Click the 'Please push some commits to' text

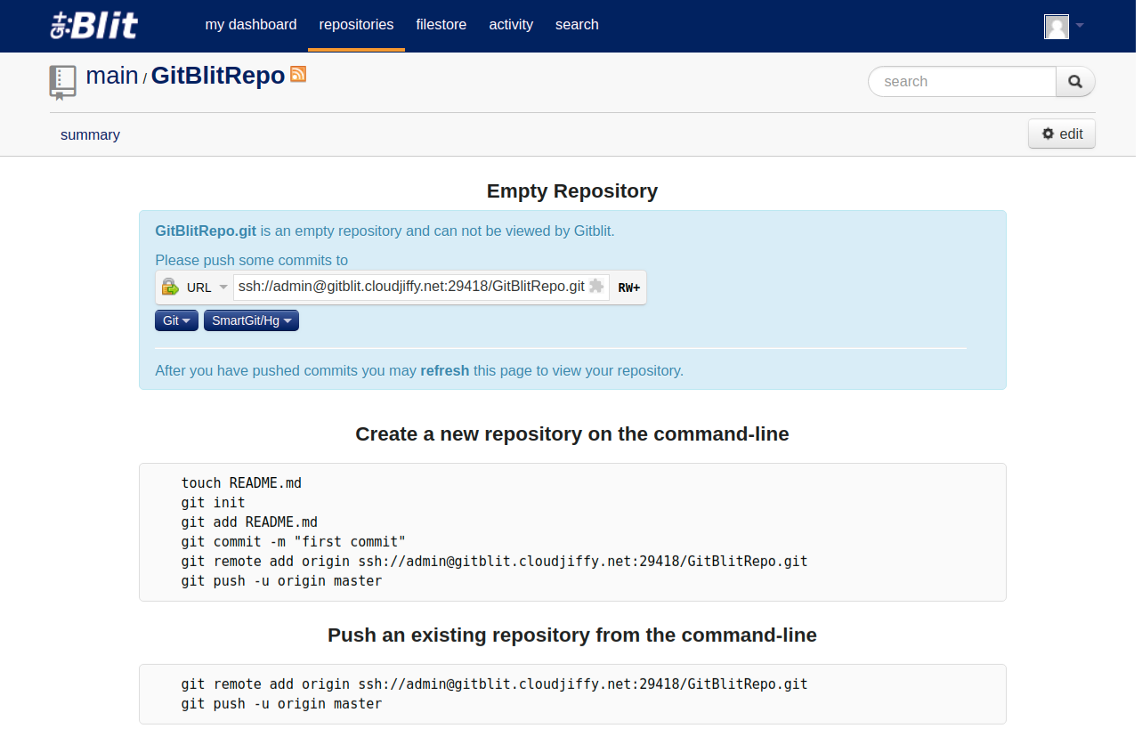[x=252, y=261]
